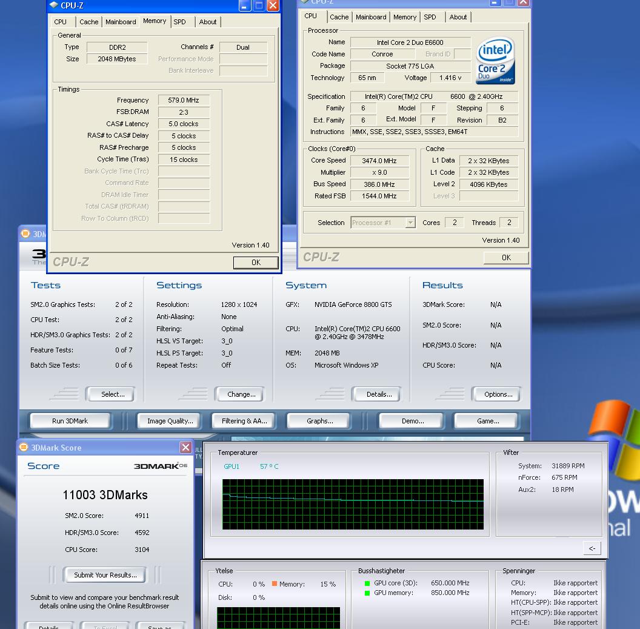Switch to CPU tab in Memory window
640x629 pixels.
tap(61, 22)
